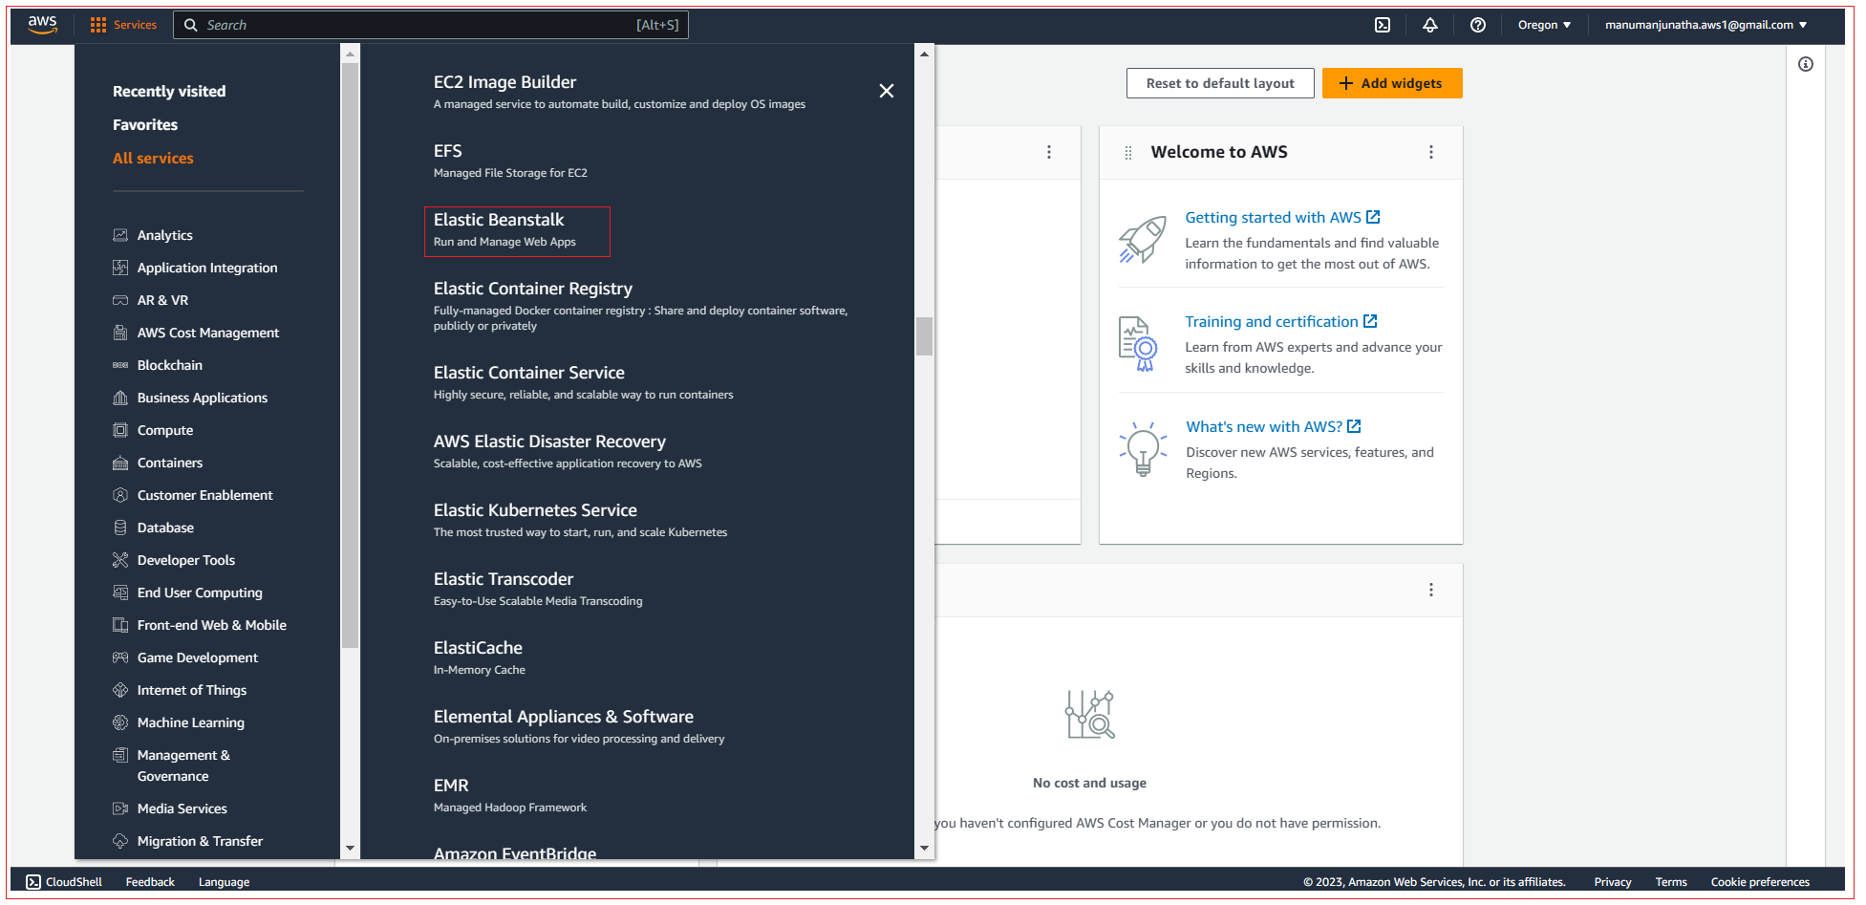Click the Analytics category icon
The image size is (1866, 905).
point(120,235)
